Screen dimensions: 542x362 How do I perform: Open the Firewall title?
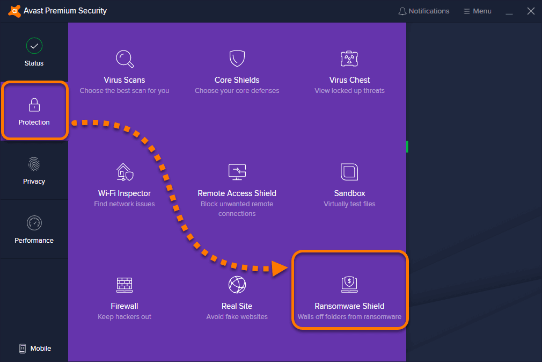[x=124, y=306]
